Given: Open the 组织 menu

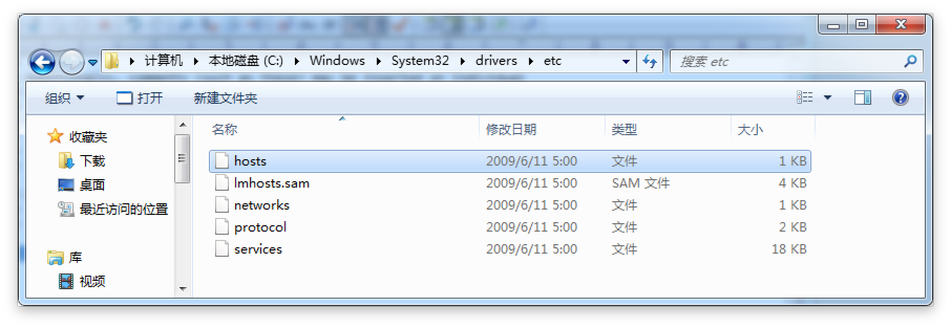Looking at the screenshot, I should click(x=64, y=98).
